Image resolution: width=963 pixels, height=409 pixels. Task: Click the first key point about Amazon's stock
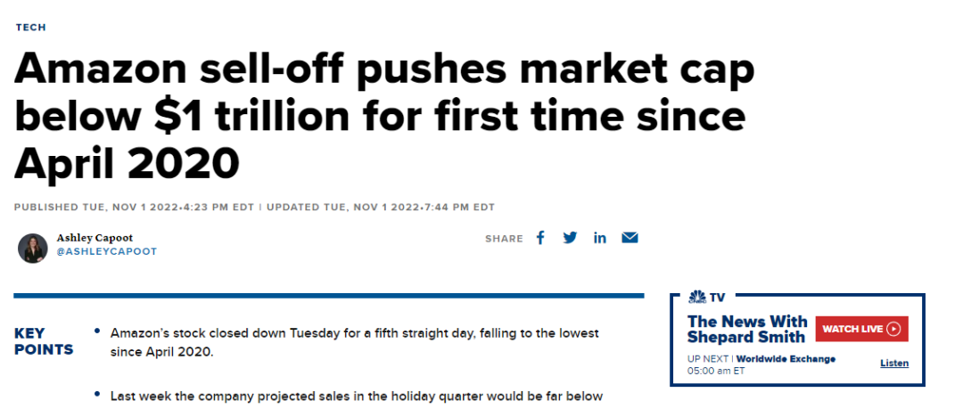354,341
